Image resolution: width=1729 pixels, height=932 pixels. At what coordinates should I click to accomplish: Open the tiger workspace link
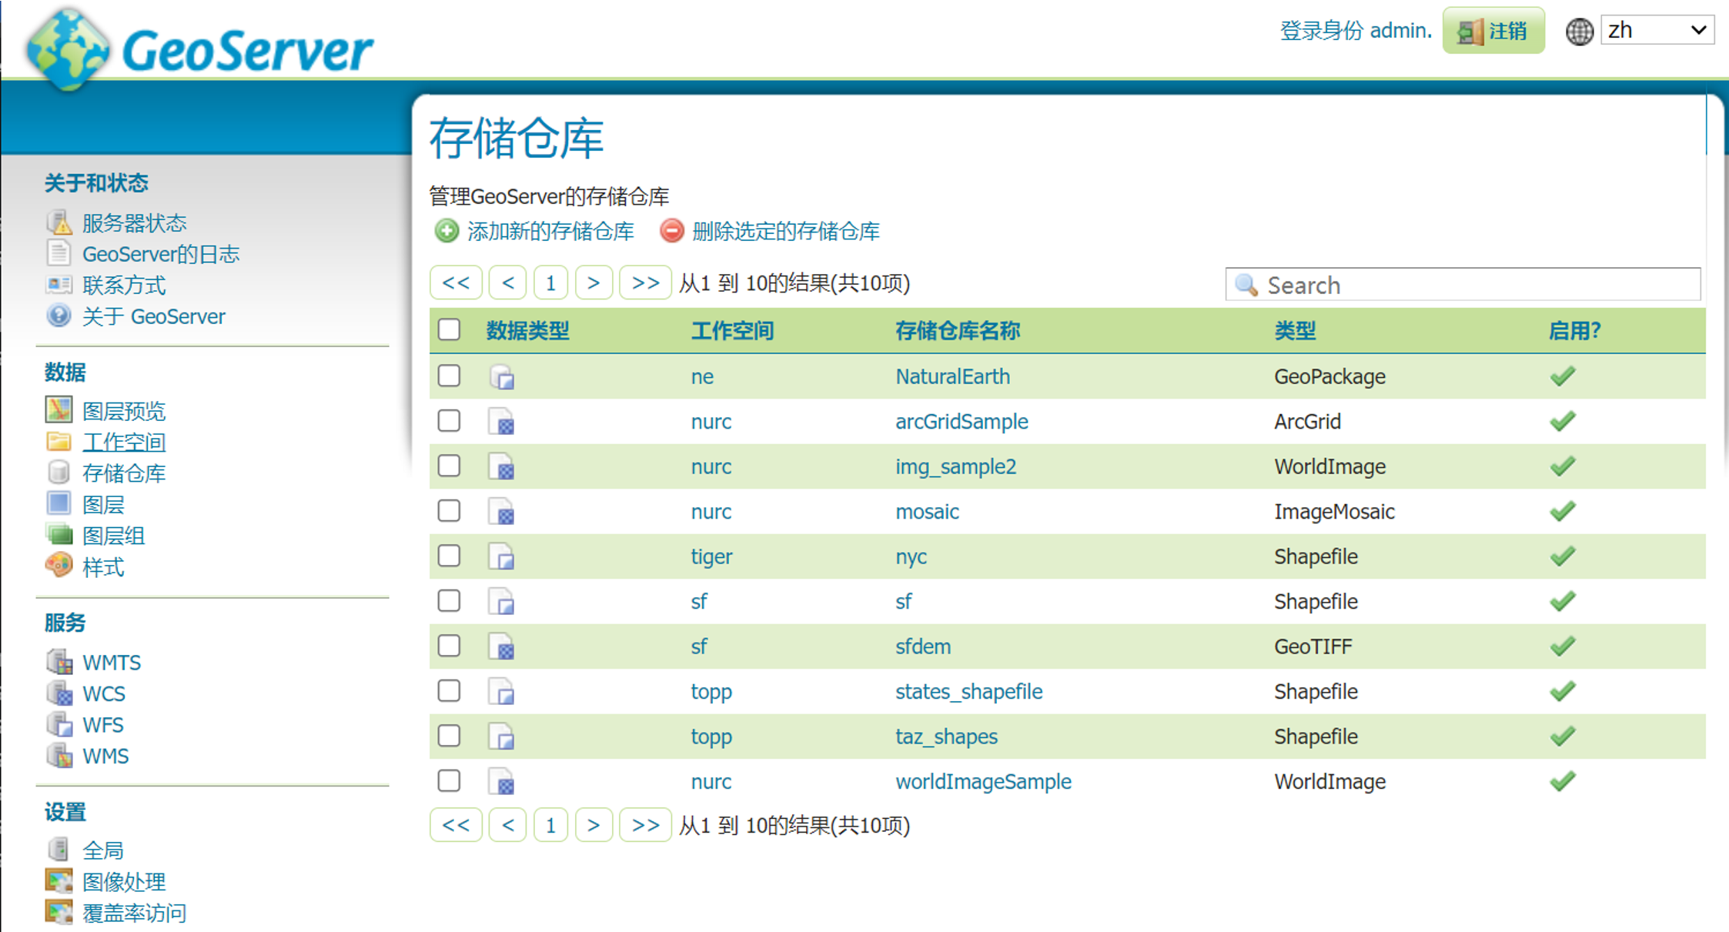pos(711,556)
